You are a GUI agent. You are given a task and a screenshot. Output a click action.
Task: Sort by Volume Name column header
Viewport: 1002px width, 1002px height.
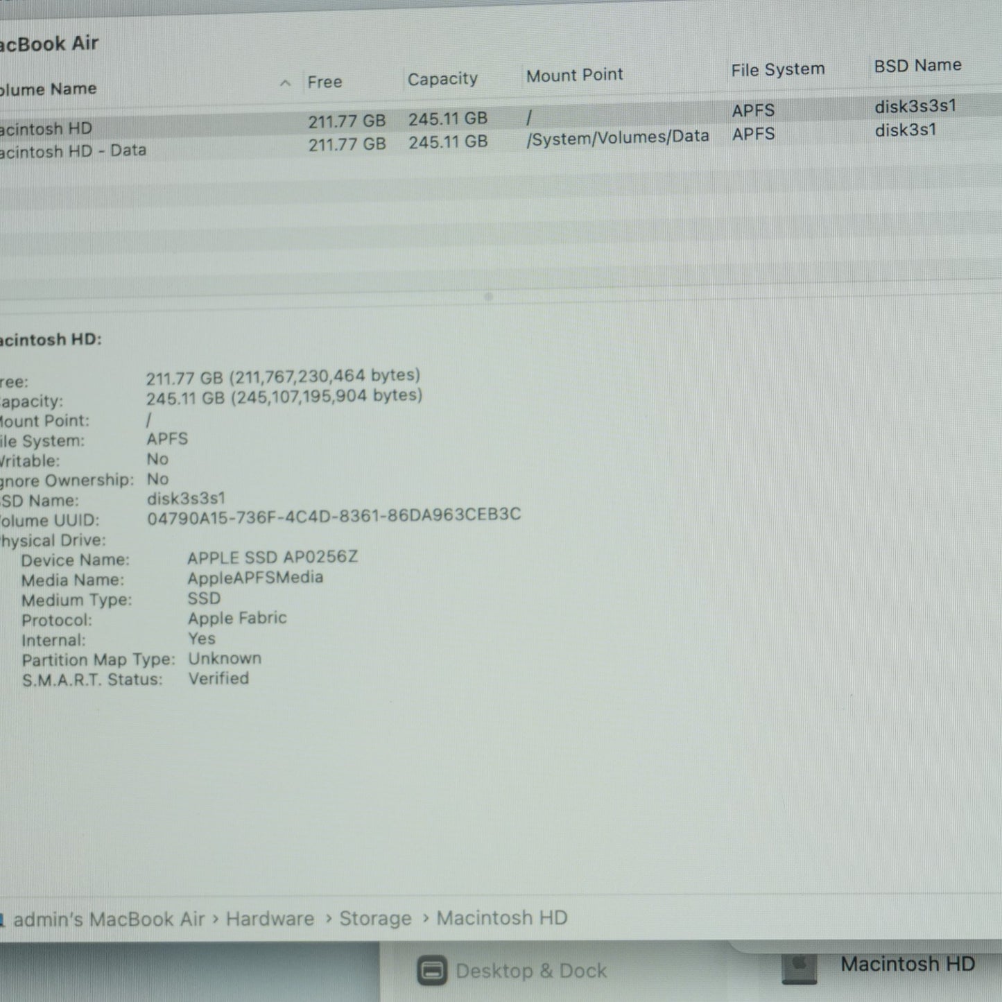47,89
